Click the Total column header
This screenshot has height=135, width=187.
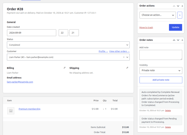coord(115,101)
